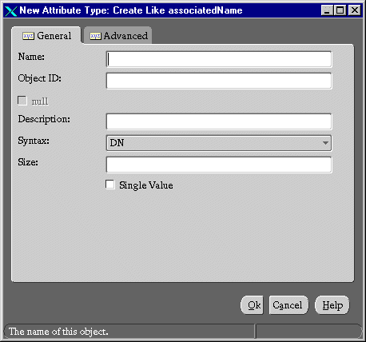Click the xyz icon on Advanced tab

(x=95, y=36)
